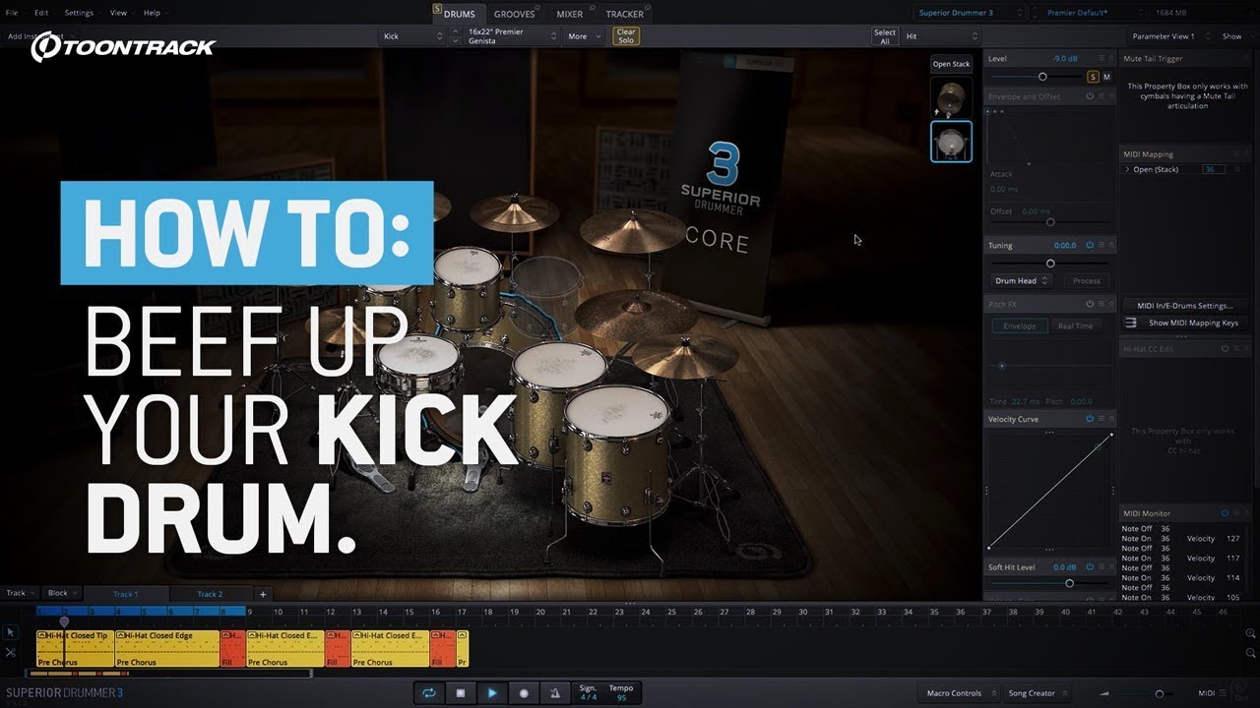This screenshot has width=1260, height=708.
Task: Open the Block menu dropdown
Action: point(63,594)
